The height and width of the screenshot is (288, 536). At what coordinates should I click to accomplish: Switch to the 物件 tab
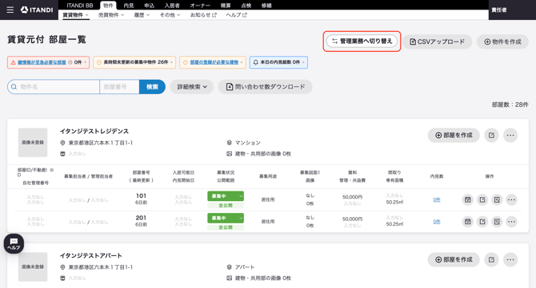108,6
